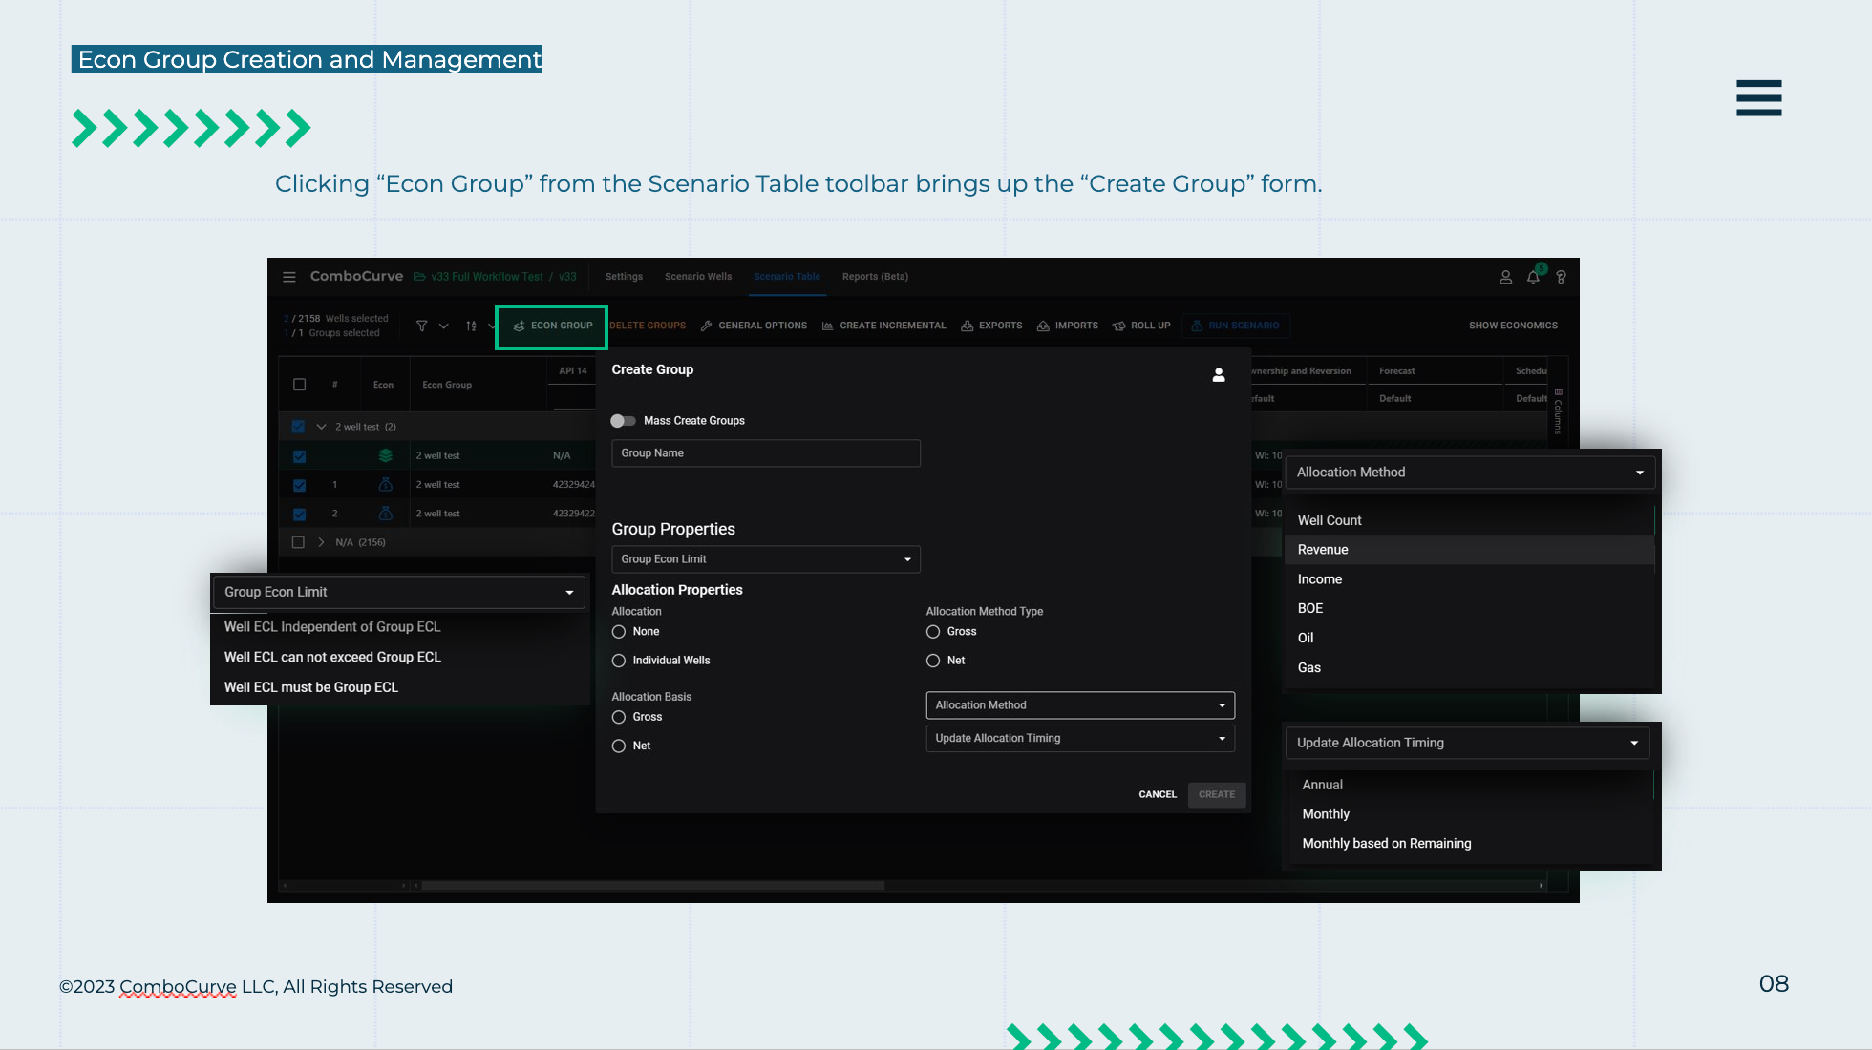The image size is (1872, 1050).
Task: Click the person icon in the Create Group form
Action: pos(1219,375)
